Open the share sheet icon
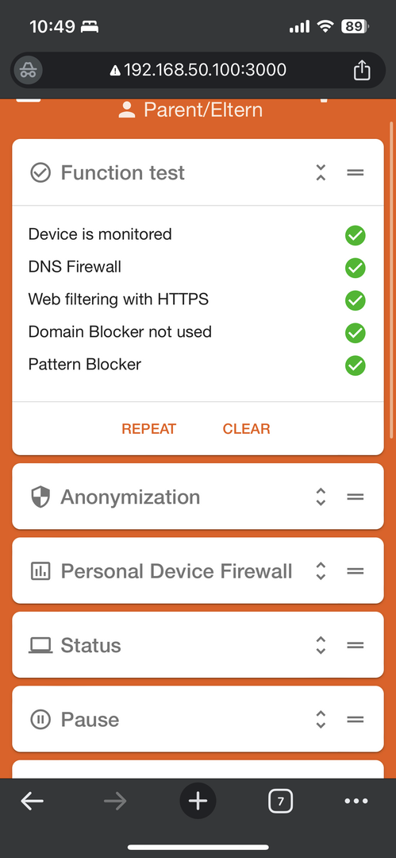The image size is (396, 858). pos(362,70)
